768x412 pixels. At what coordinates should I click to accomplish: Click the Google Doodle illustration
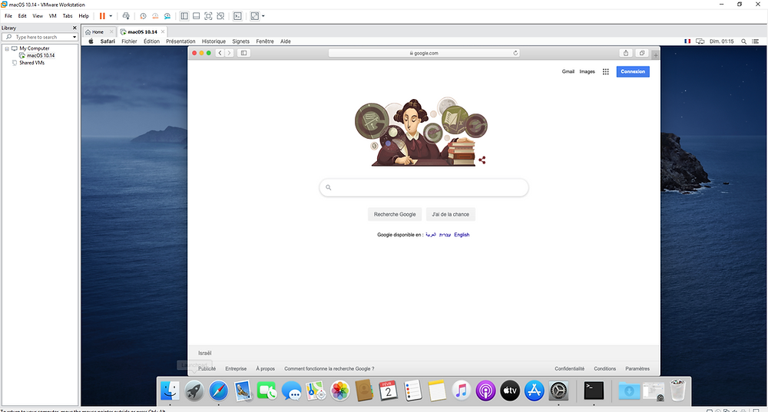pos(420,132)
